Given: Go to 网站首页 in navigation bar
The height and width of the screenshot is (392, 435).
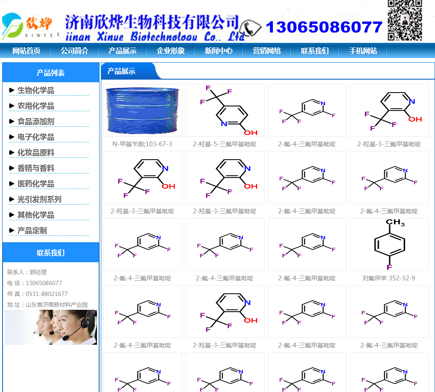Looking at the screenshot, I should tap(26, 51).
